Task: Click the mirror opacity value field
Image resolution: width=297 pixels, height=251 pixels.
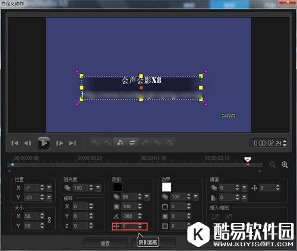Action: coord(227,188)
